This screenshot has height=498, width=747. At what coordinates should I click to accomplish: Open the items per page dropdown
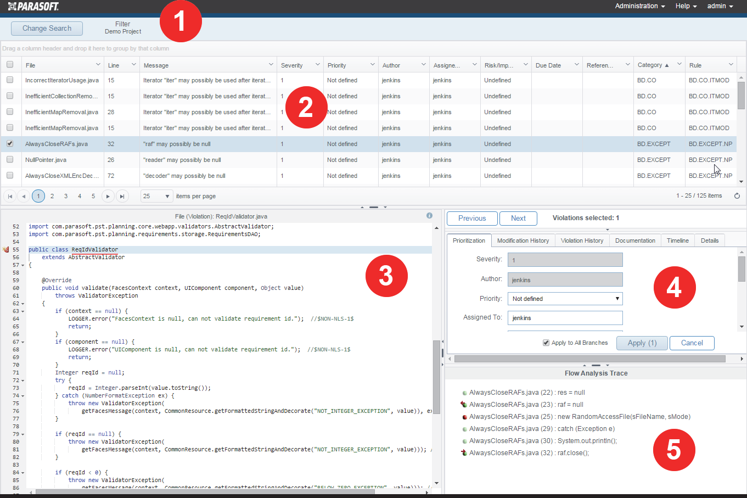157,196
